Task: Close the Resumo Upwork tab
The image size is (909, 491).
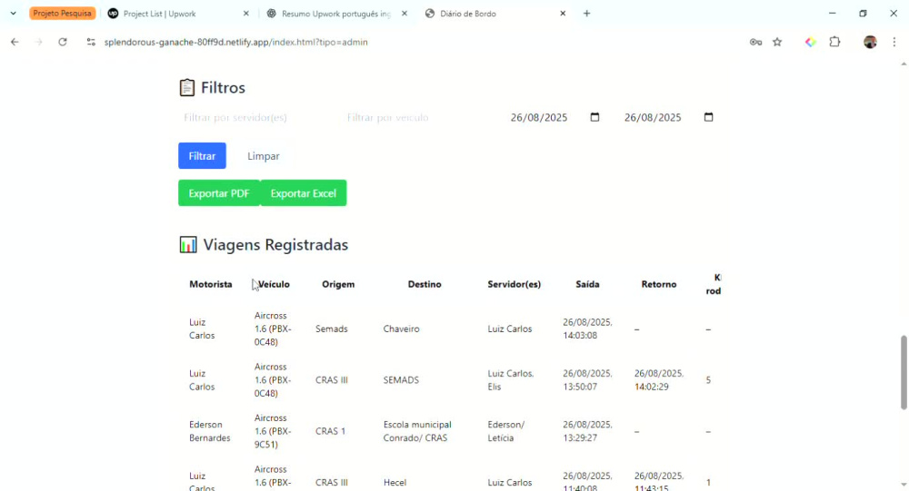Action: 405,14
